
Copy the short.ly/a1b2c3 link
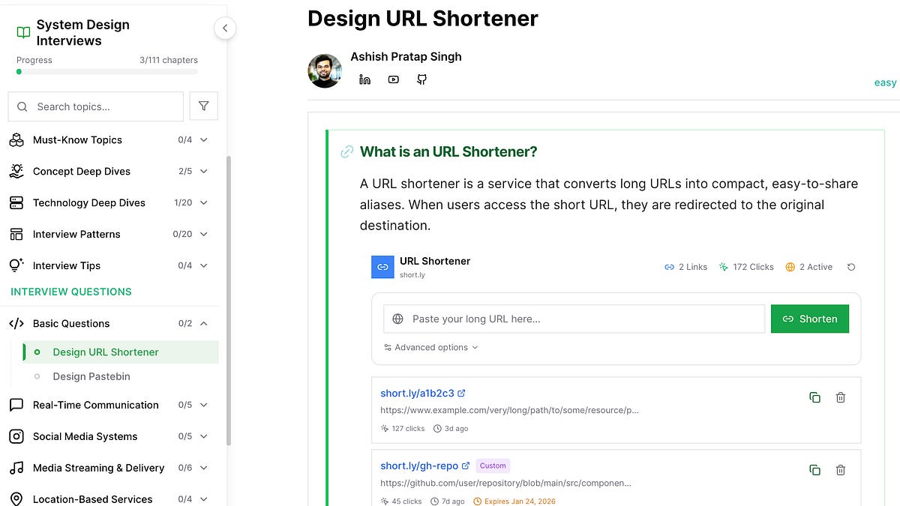tap(814, 397)
